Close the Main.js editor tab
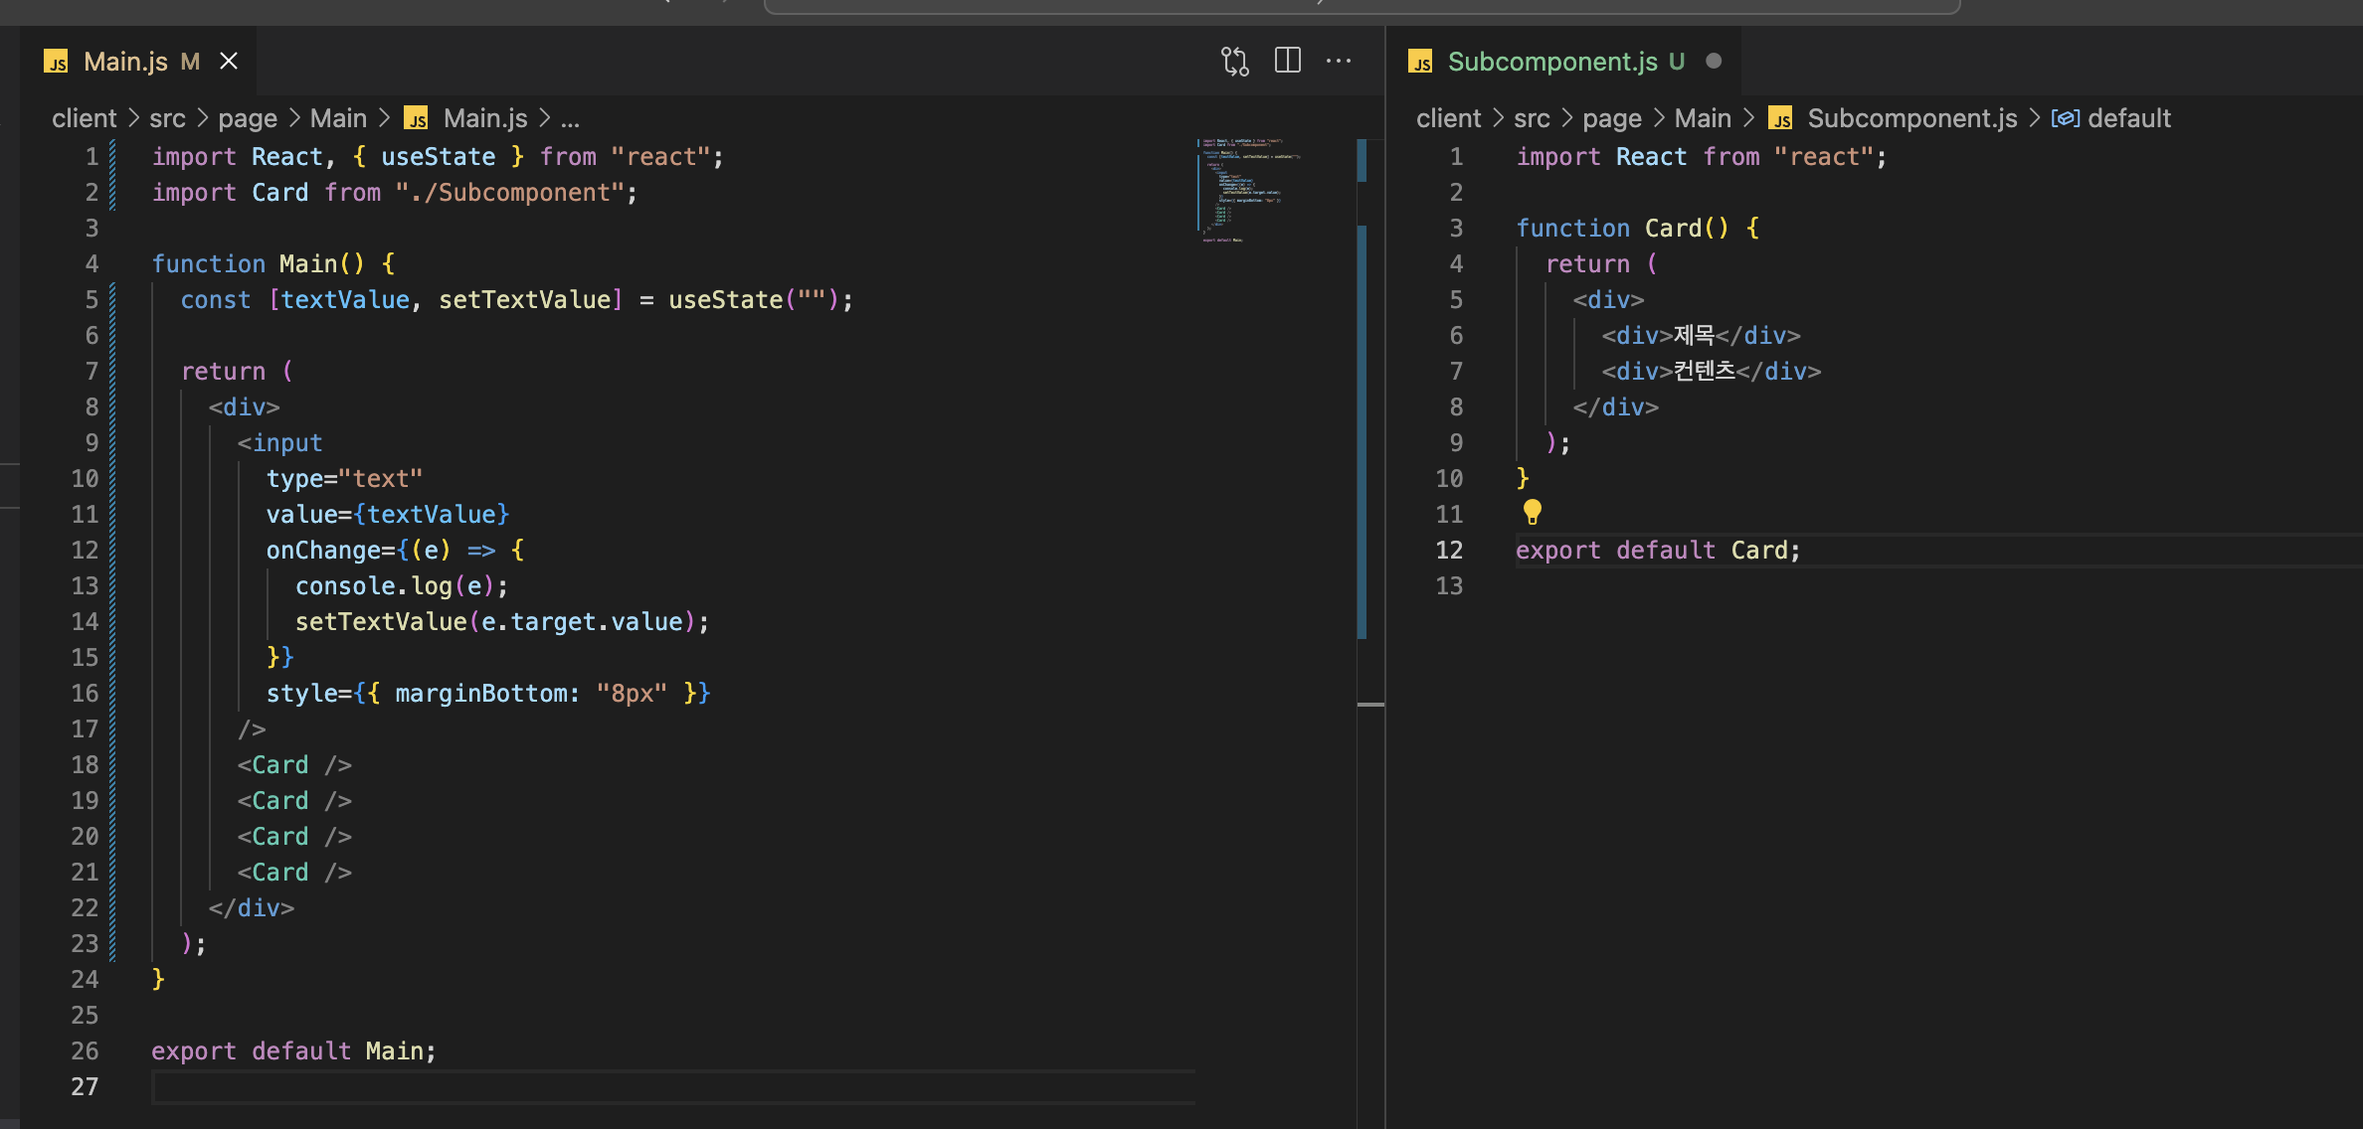2363x1129 pixels. pos(229,62)
